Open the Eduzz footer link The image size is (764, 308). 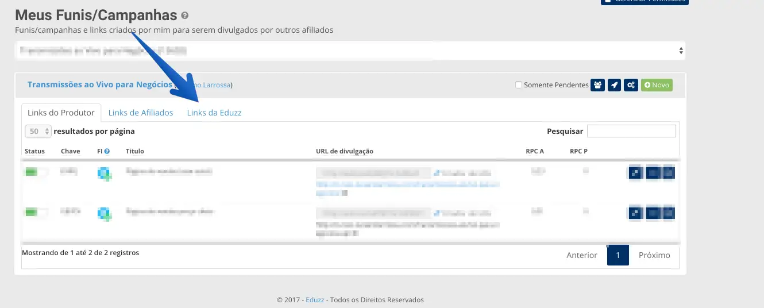point(314,300)
